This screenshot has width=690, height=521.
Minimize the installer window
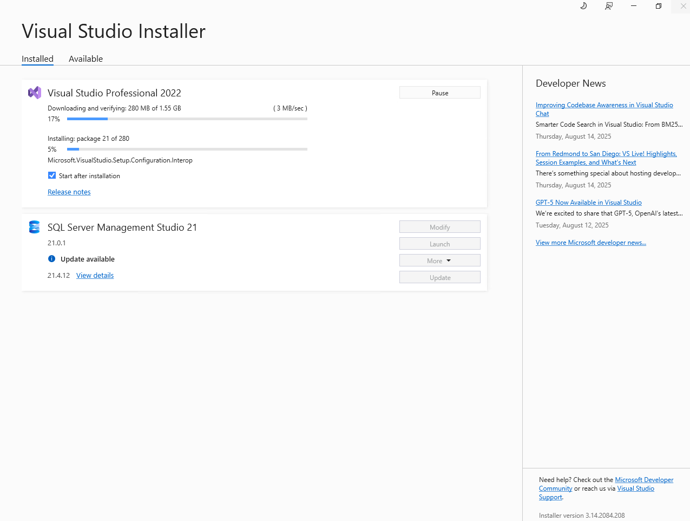point(634,6)
